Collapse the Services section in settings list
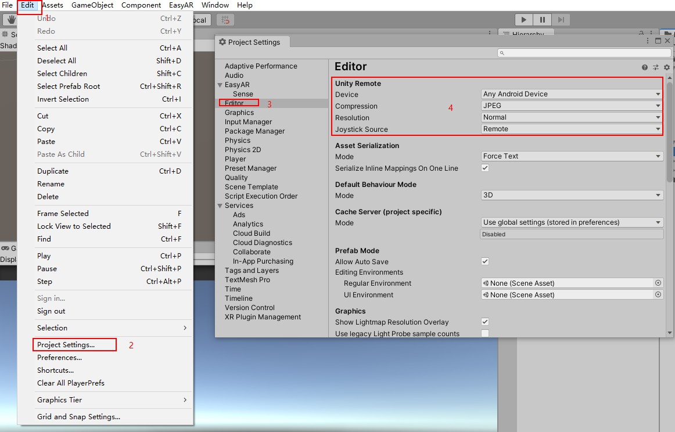 tap(219, 205)
